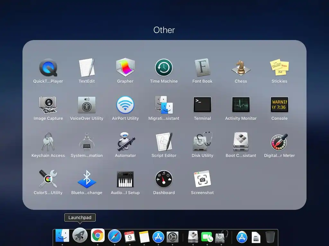
Task: Open Calendar showing MAR 9 in the Dock
Action: (130, 237)
